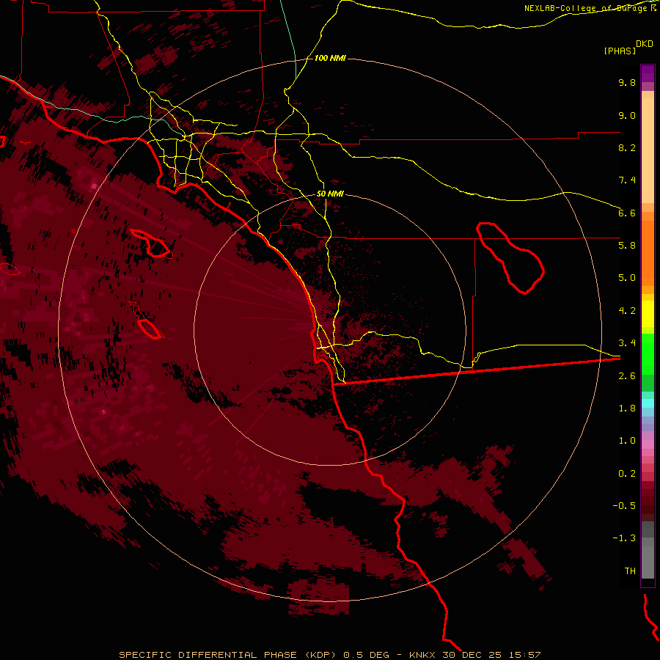This screenshot has width=660, height=660.
Task: Pick the bright orange band of the color scale
Action: coord(648,252)
